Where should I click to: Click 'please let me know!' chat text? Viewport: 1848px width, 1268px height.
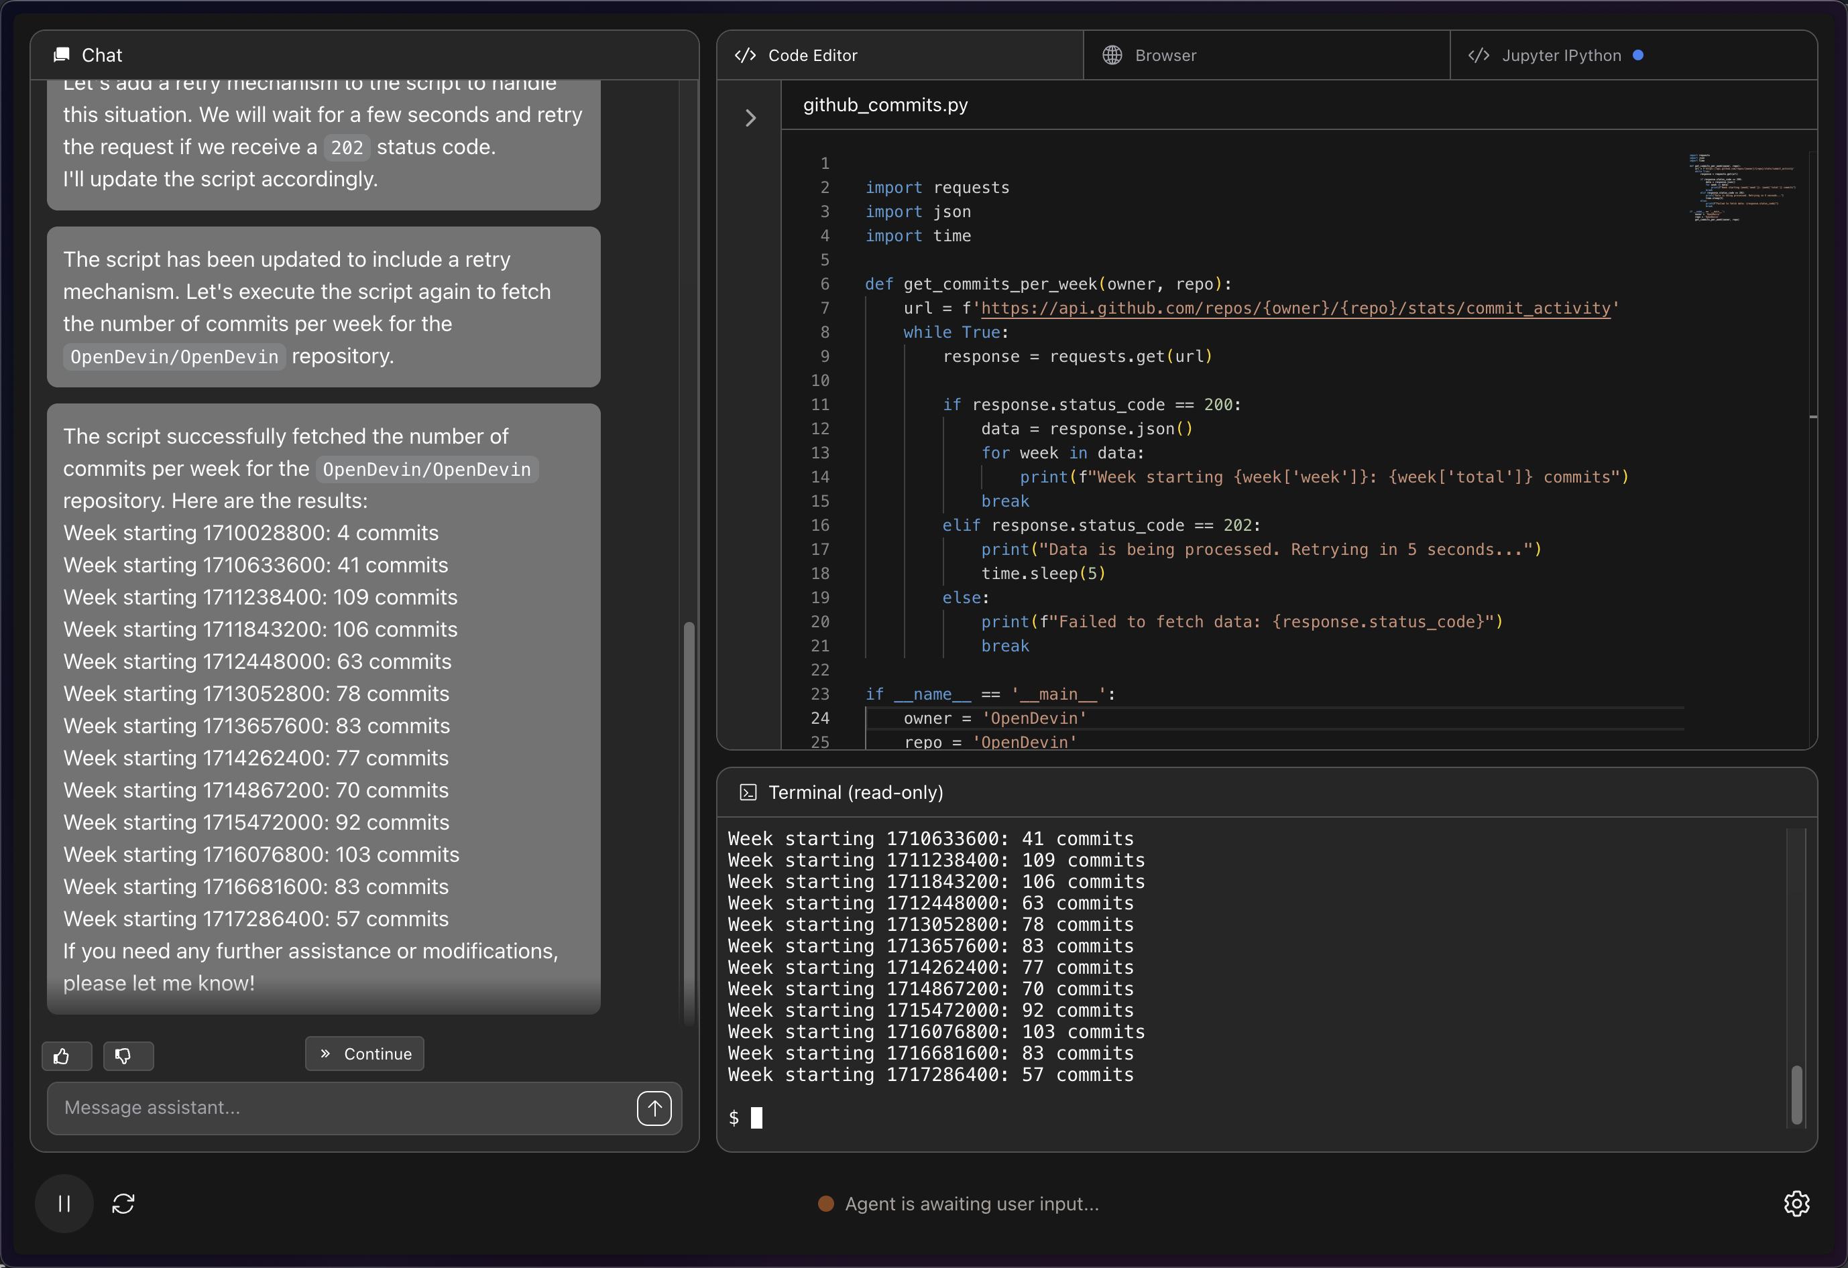point(159,983)
